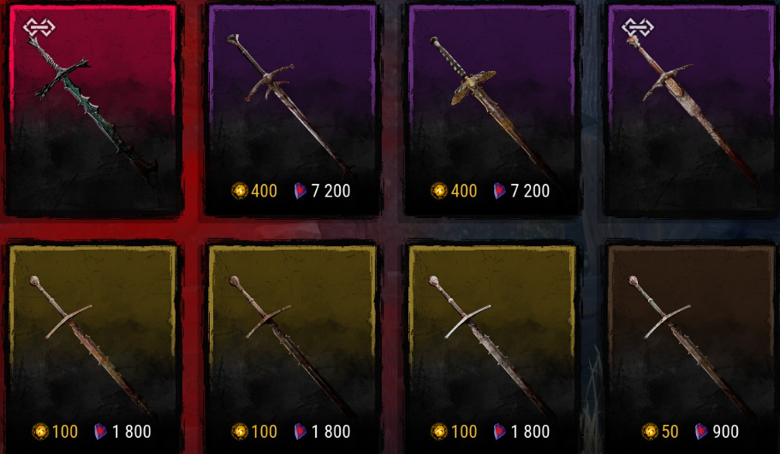This screenshot has height=454, width=780.
Task: Click 7 200 shard price on curved-crossguard sword
Action: point(330,191)
